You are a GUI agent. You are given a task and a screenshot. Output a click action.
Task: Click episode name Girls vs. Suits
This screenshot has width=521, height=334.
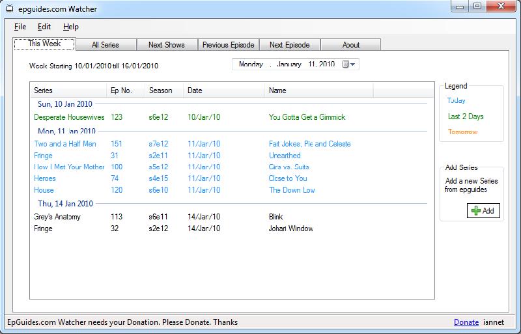point(289,167)
